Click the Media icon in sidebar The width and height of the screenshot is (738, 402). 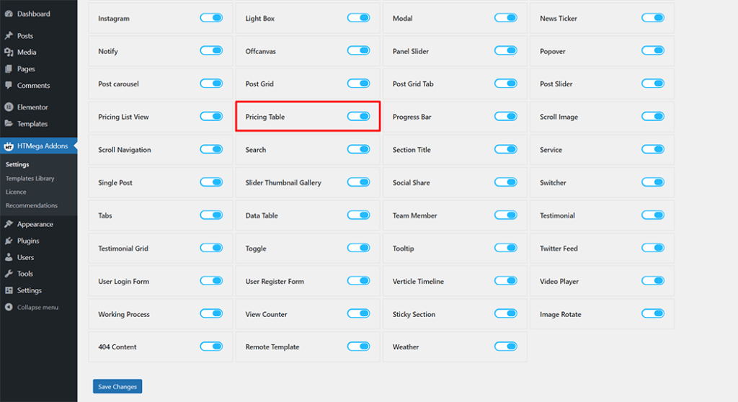pos(9,53)
